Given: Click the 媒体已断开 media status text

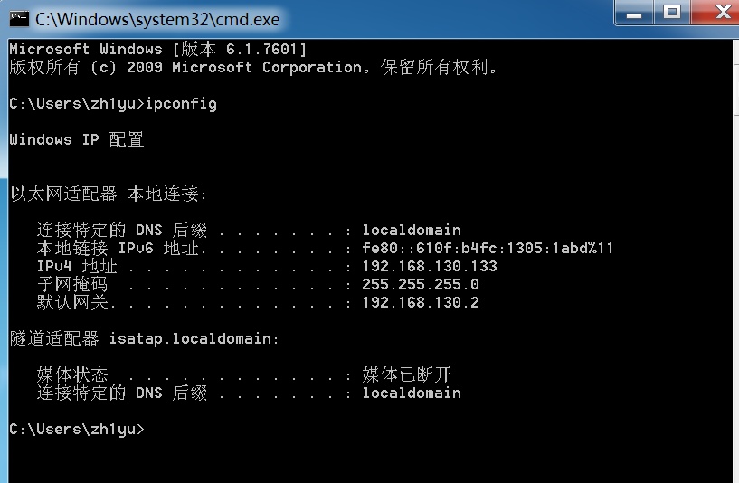Looking at the screenshot, I should click(406, 375).
